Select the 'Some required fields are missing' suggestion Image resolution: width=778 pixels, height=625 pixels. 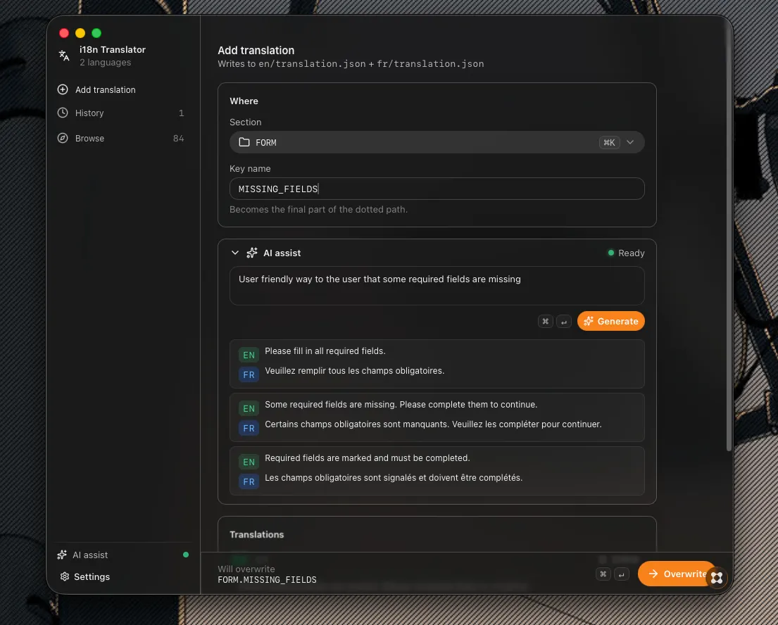tap(437, 417)
